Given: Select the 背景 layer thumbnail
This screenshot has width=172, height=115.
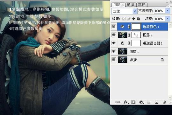Looking at the screenshot, I should (x=123, y=60).
